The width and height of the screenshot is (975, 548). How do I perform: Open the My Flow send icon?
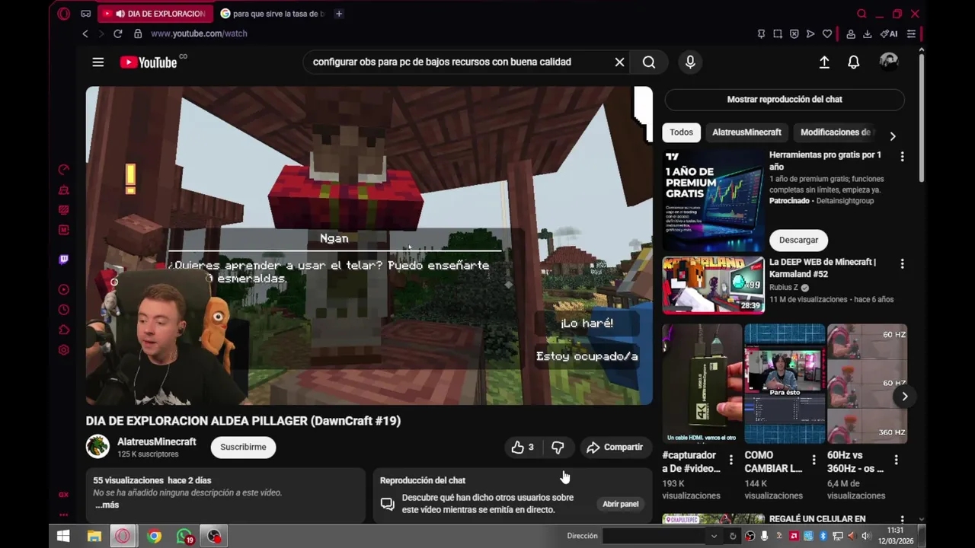pyautogui.click(x=810, y=33)
